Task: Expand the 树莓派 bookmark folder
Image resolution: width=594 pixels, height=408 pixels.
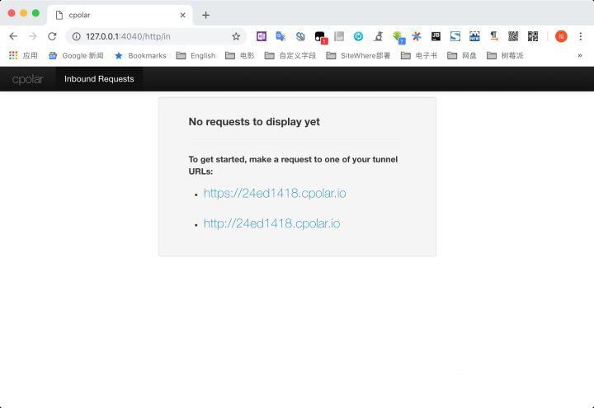Action: 505,56
